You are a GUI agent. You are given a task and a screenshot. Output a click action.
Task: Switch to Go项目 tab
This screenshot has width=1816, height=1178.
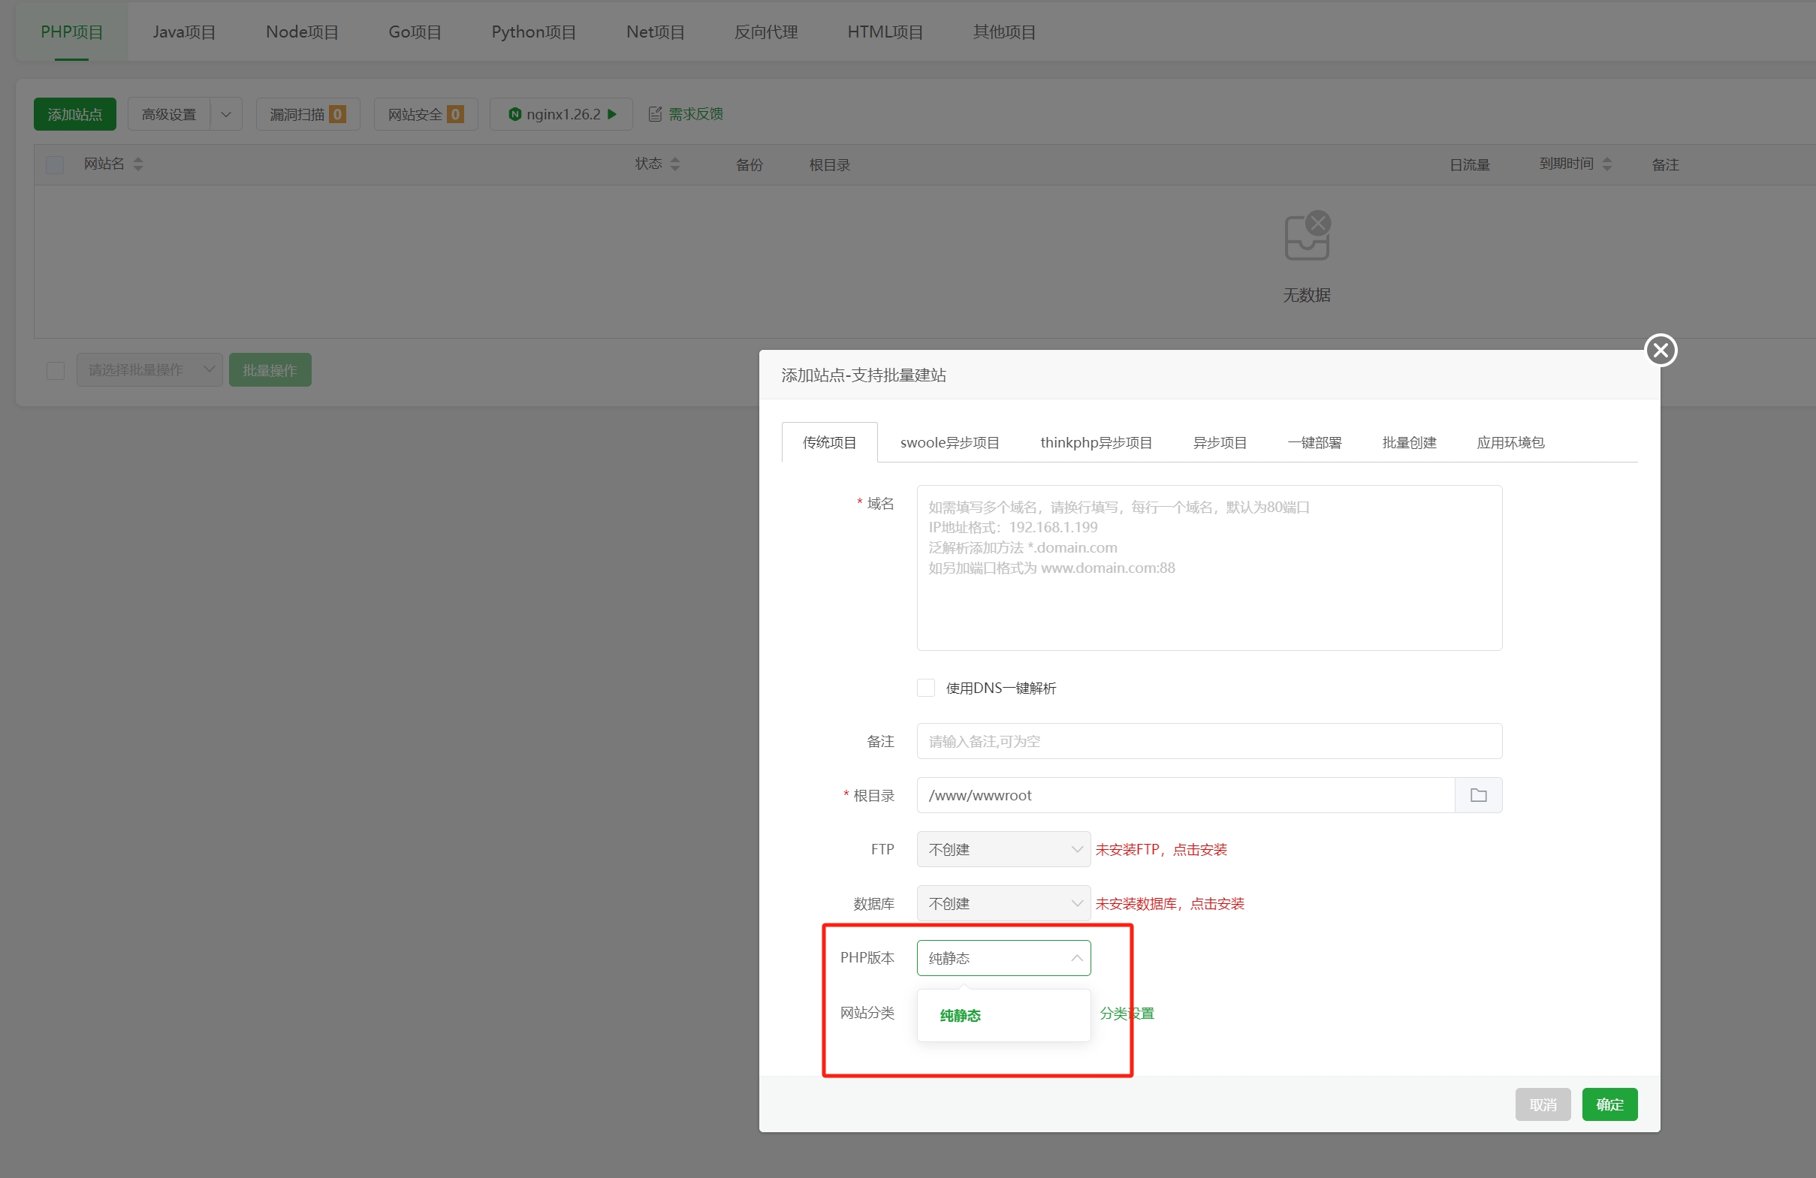[415, 32]
